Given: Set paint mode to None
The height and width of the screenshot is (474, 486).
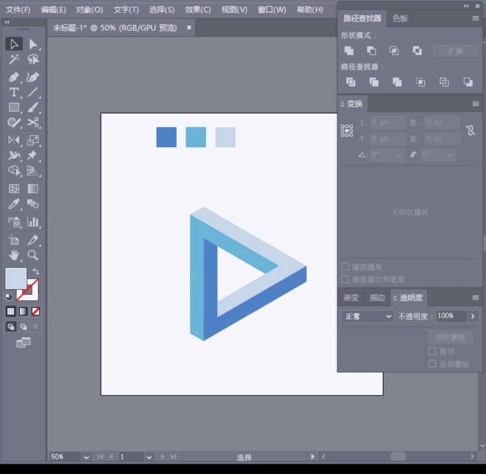Looking at the screenshot, I should tap(36, 311).
